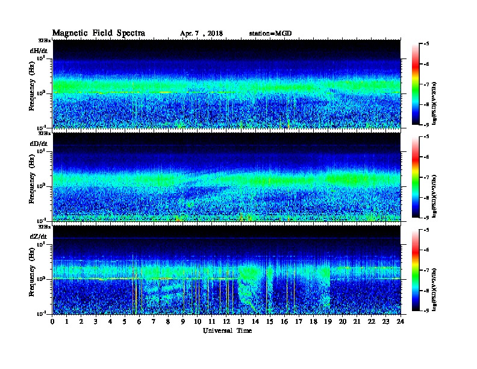The image size is (477, 369).
Task: Click the "Magnetic Field Spectra" title
Action: (x=98, y=33)
